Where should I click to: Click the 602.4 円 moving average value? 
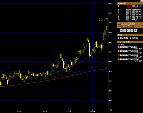coord(138,49)
